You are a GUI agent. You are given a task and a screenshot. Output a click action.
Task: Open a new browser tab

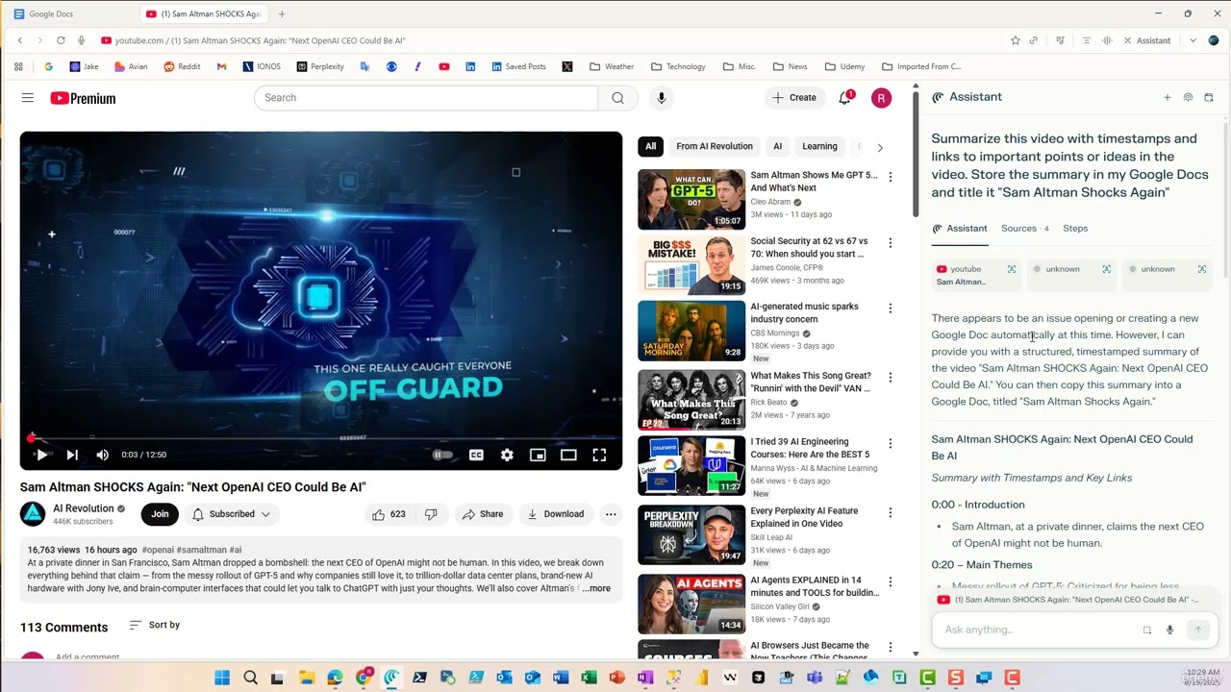point(282,14)
